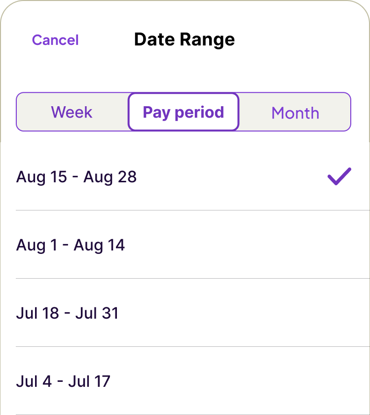Cancel the date range selection
The width and height of the screenshot is (370, 415).
[55, 40]
